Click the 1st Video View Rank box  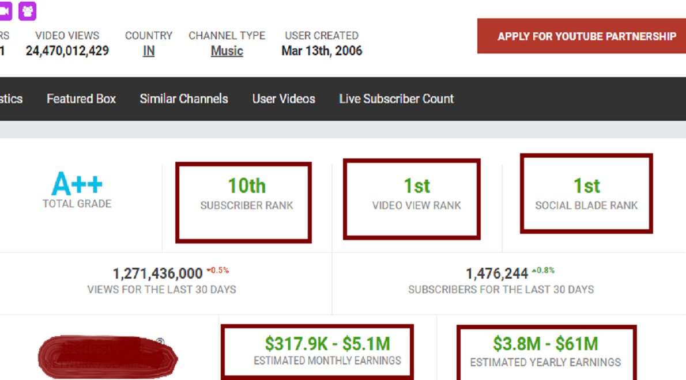(412, 197)
